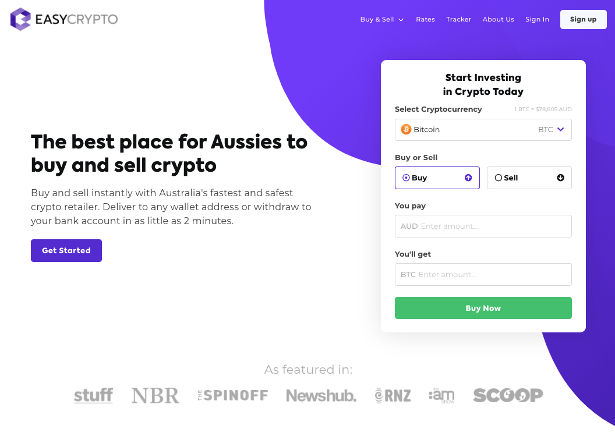615x436 pixels.
Task: Select the Buy radio option
Action: tap(406, 178)
